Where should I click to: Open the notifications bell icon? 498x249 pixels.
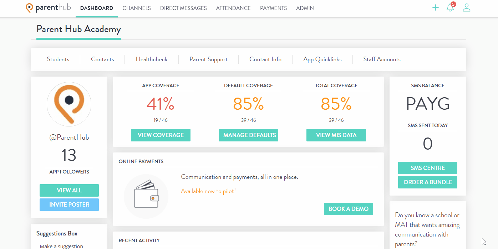[451, 7]
